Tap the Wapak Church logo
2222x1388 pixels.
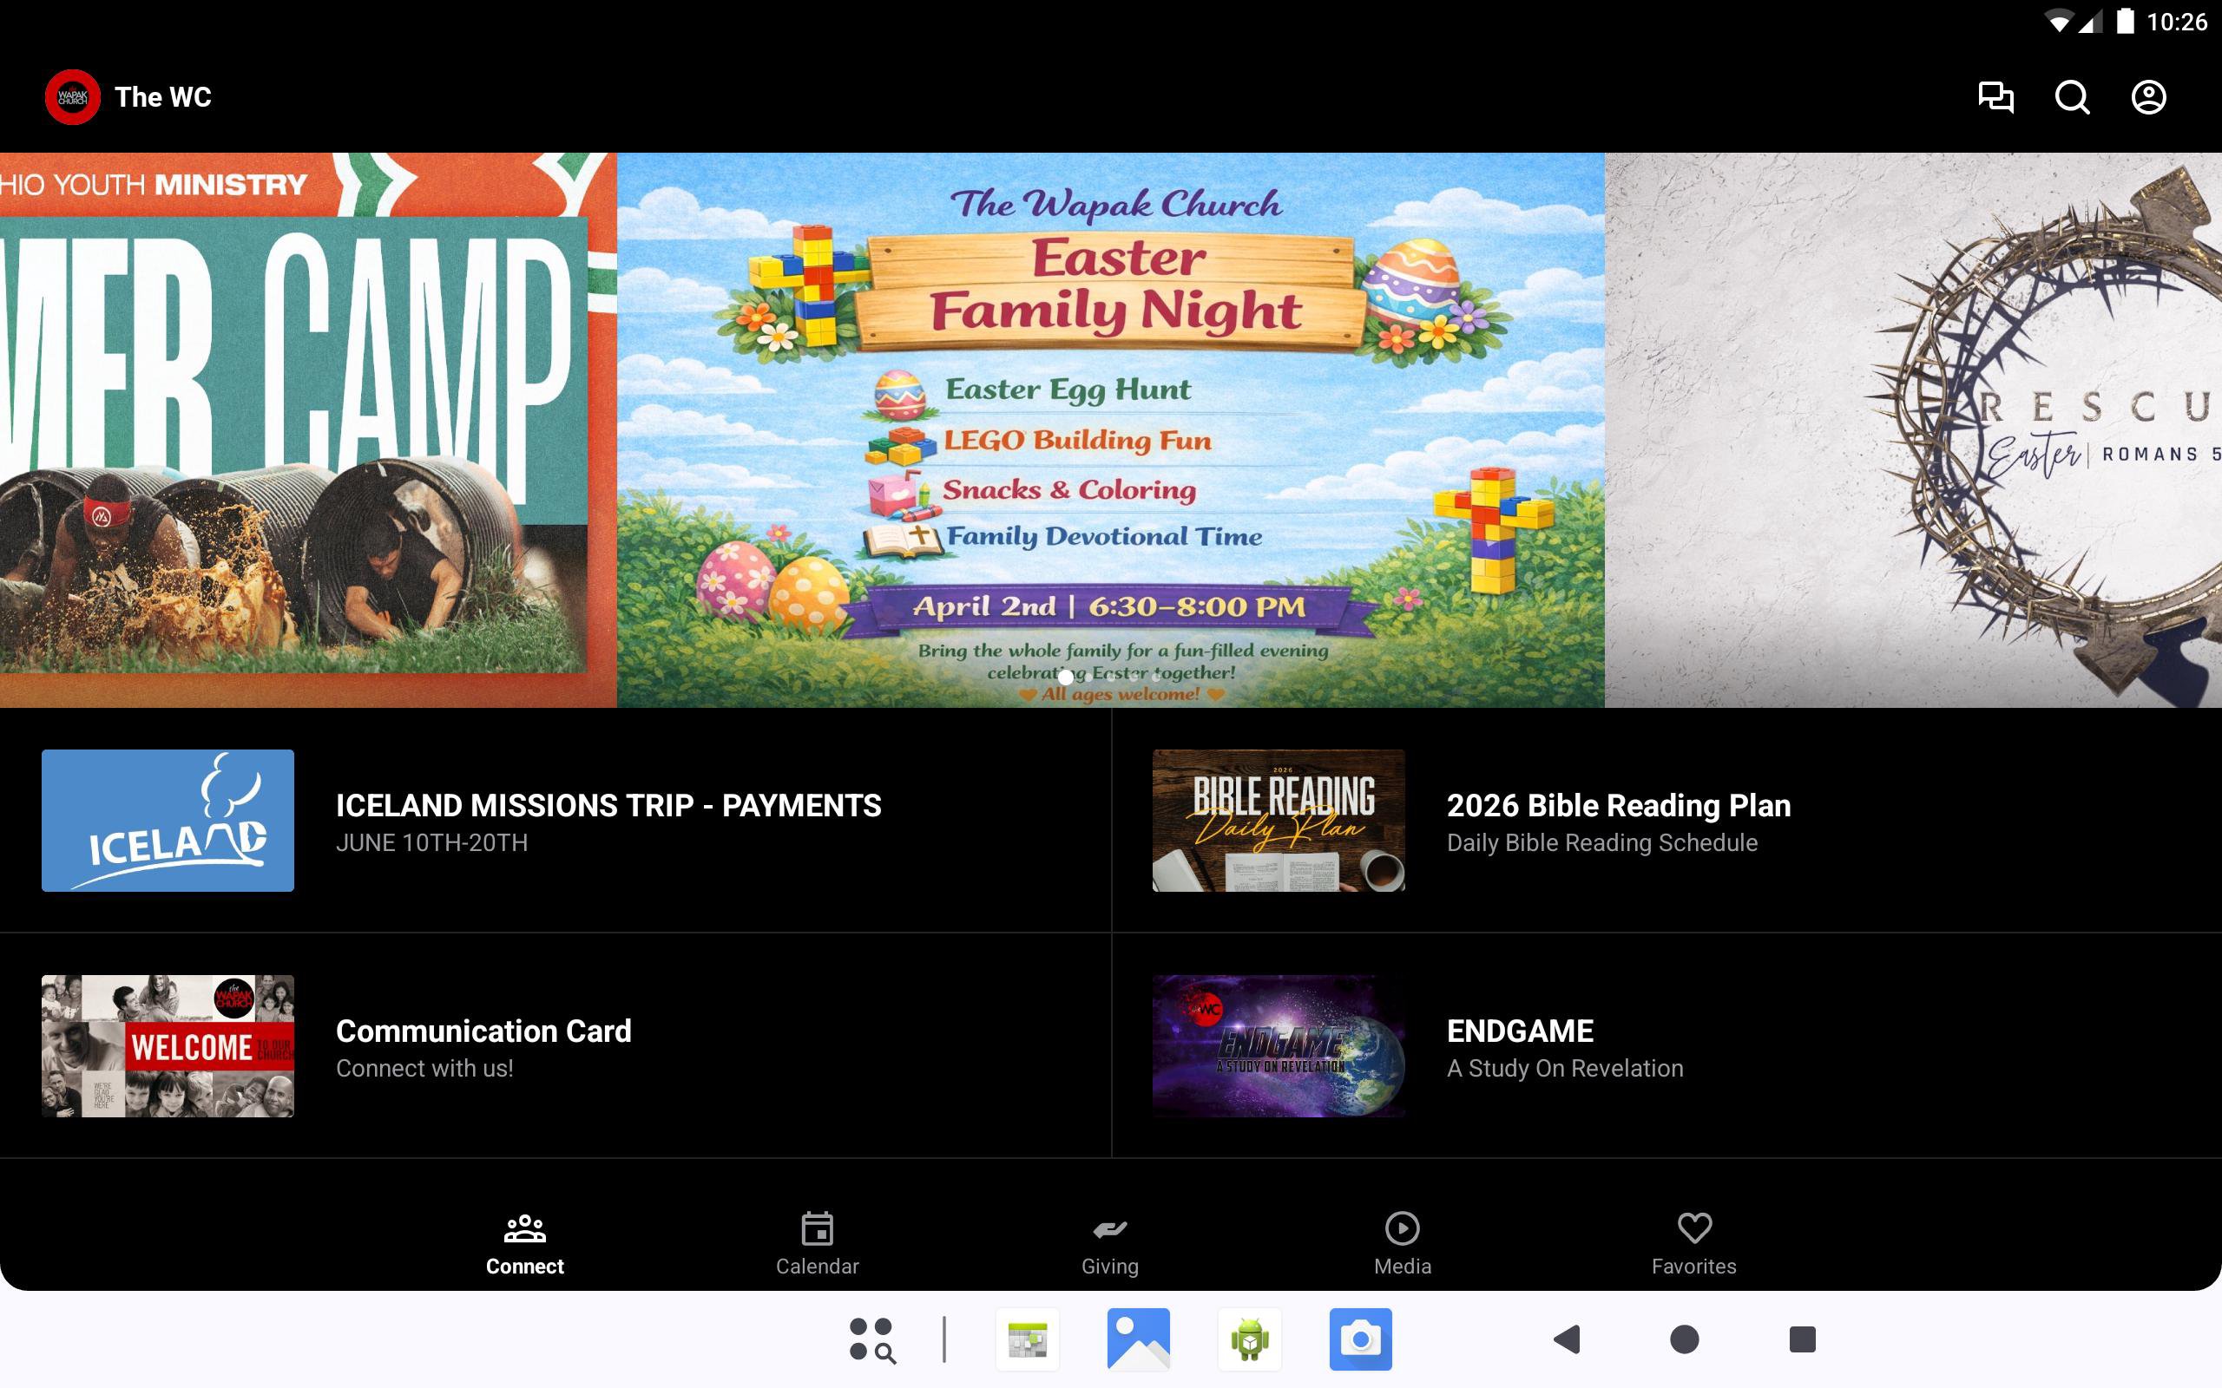pyautogui.click(x=73, y=97)
